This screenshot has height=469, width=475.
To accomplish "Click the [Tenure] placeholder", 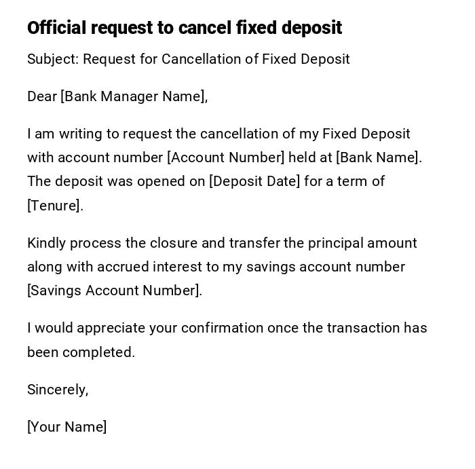I will [54, 206].
